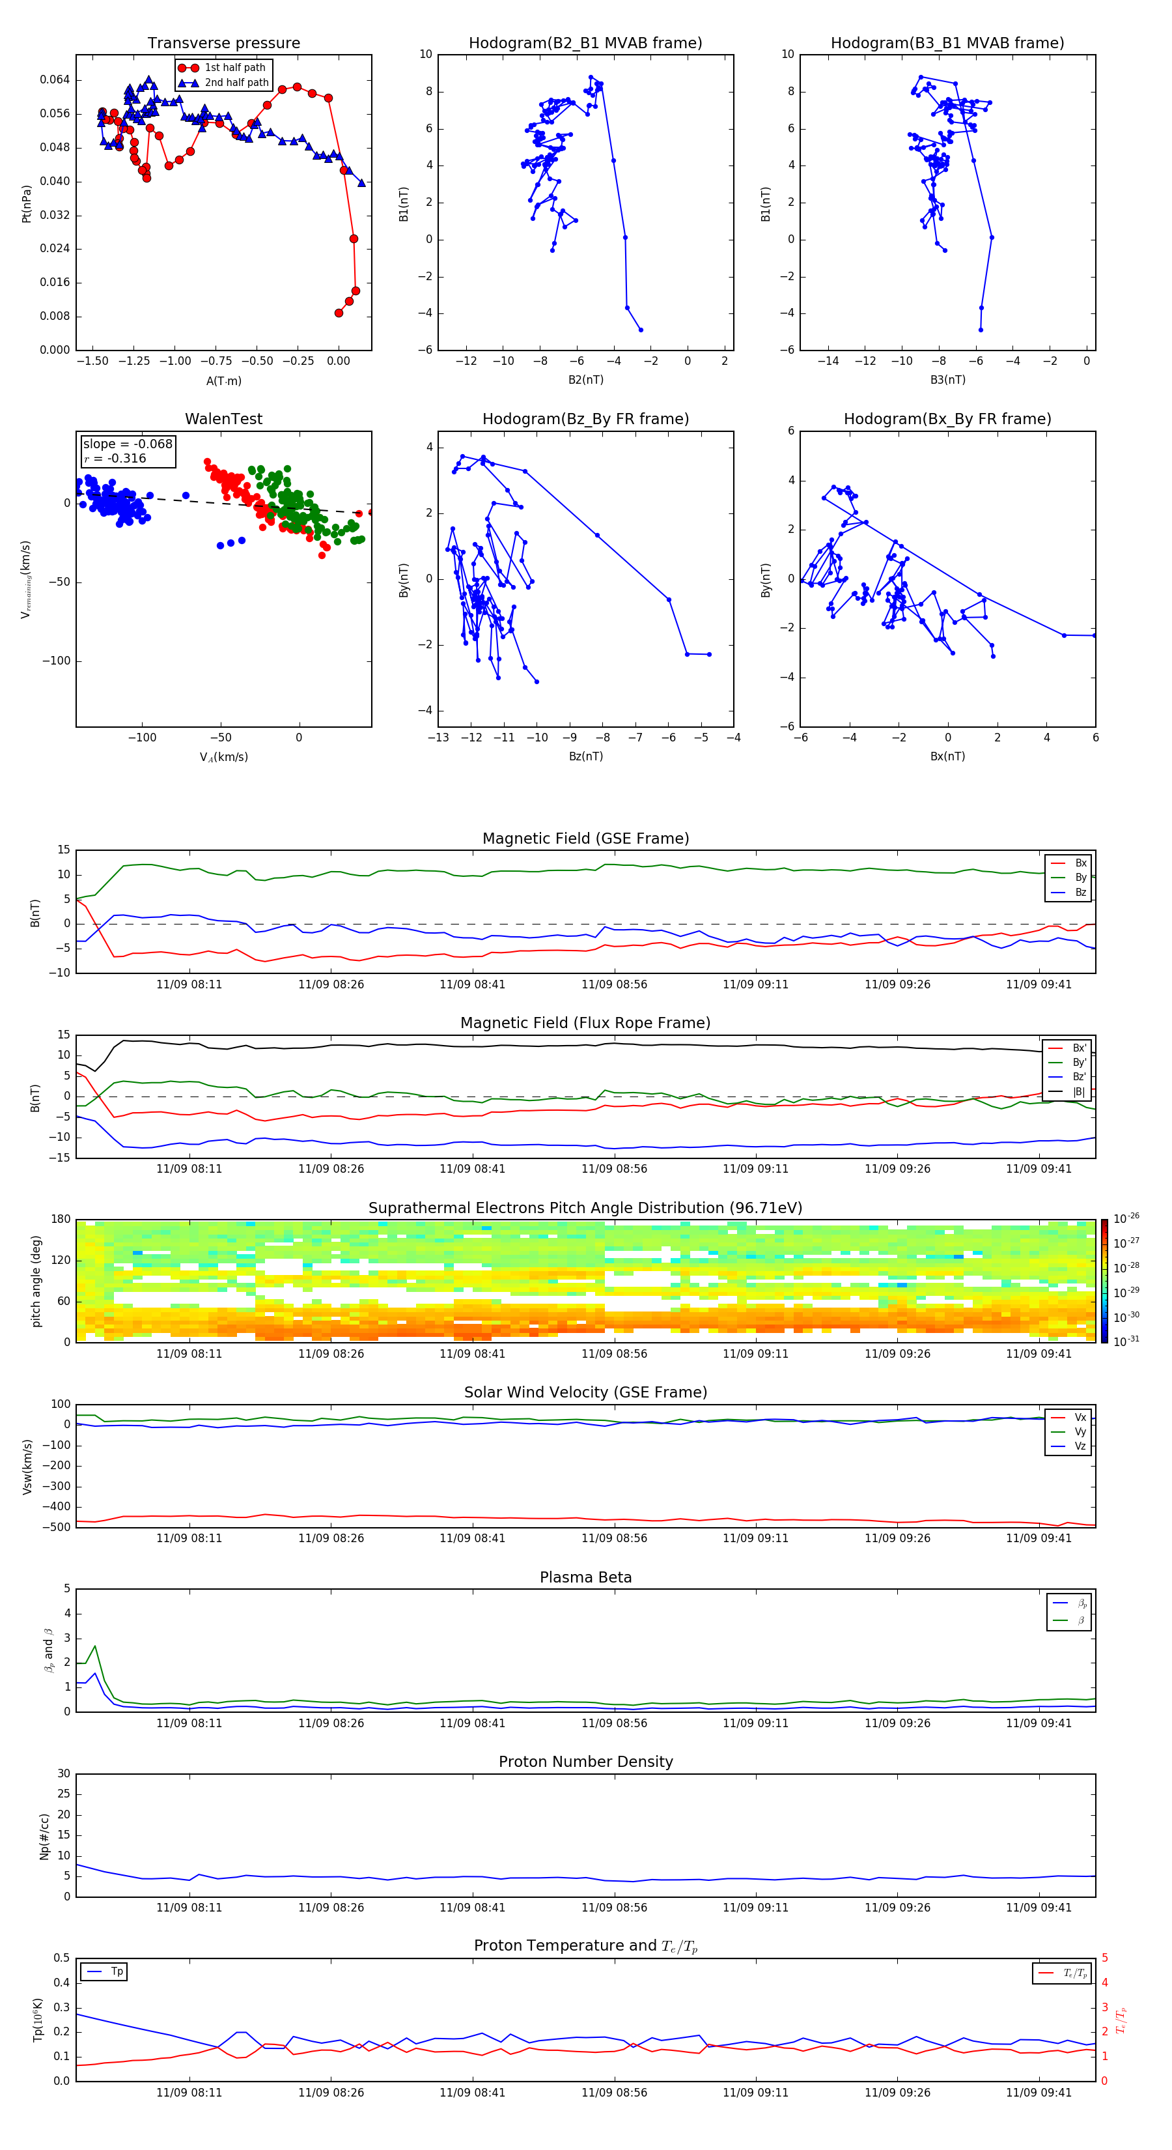The width and height of the screenshot is (1172, 2150).
Task: Click the "Proton Temperature and Te/Tp" title
Action: [585, 1946]
